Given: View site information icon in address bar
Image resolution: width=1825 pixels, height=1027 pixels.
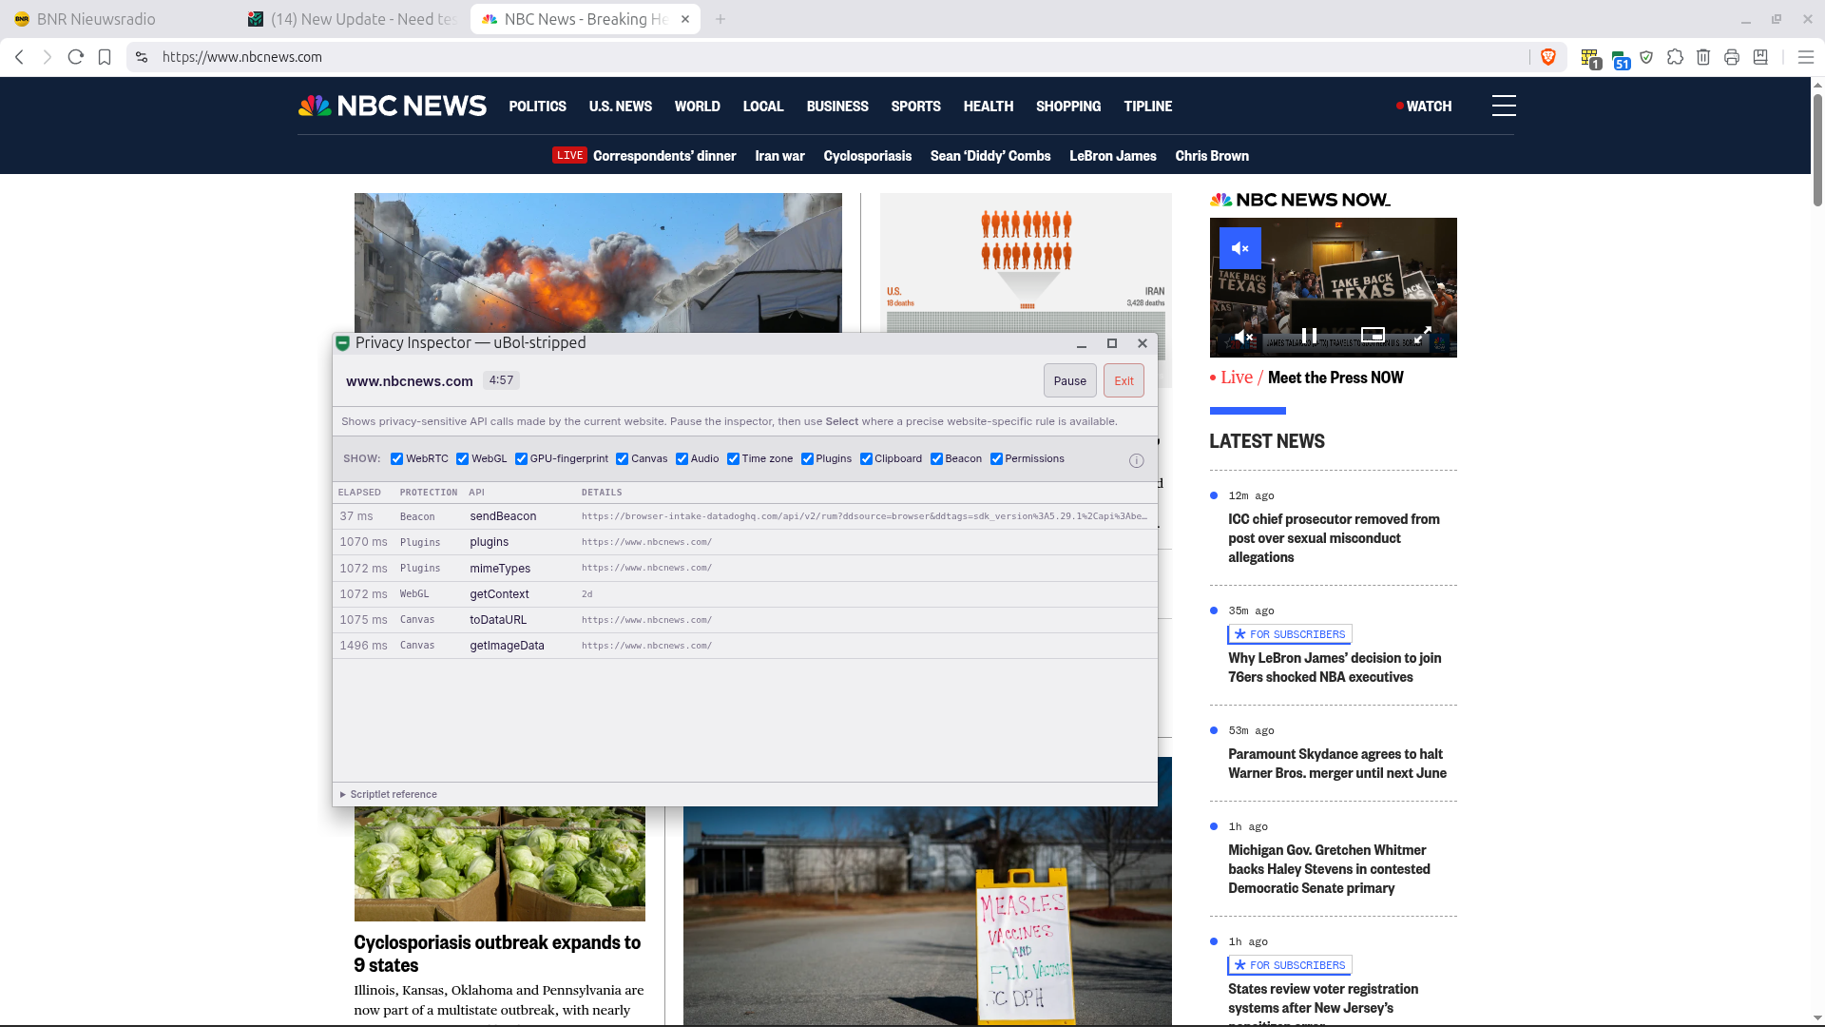Looking at the screenshot, I should pyautogui.click(x=142, y=57).
